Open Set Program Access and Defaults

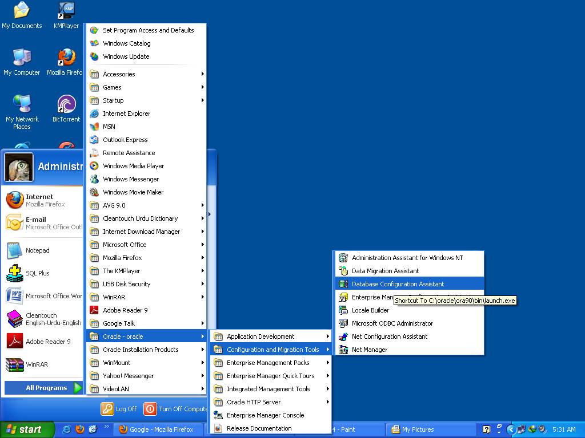pos(146,30)
